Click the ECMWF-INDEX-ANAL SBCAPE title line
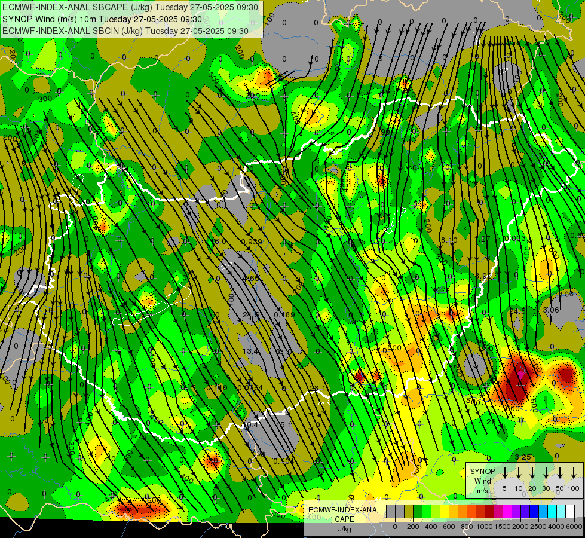 [130, 7]
